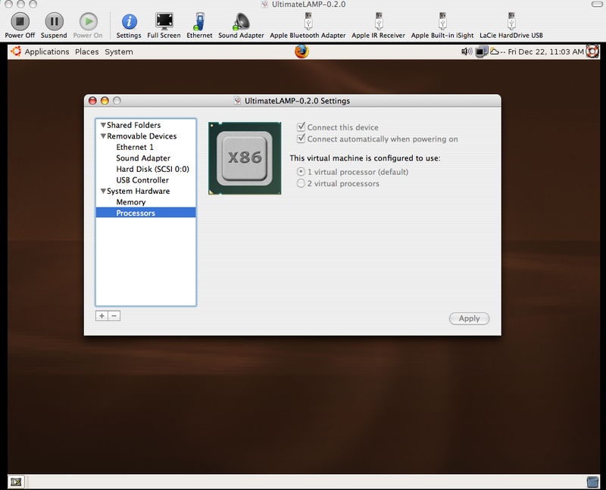Select 1 virtual processor (default) option

coord(301,172)
